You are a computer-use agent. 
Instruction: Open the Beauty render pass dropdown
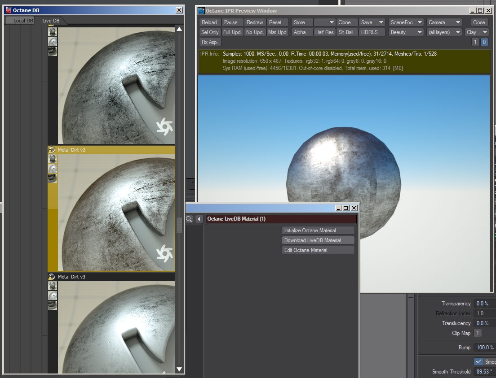tap(406, 32)
